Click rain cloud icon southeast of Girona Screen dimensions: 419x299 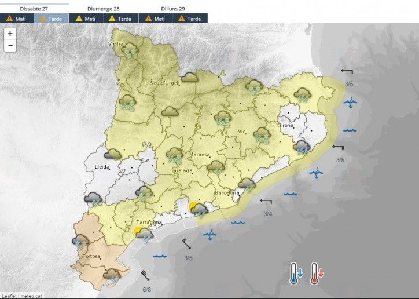(x=302, y=148)
